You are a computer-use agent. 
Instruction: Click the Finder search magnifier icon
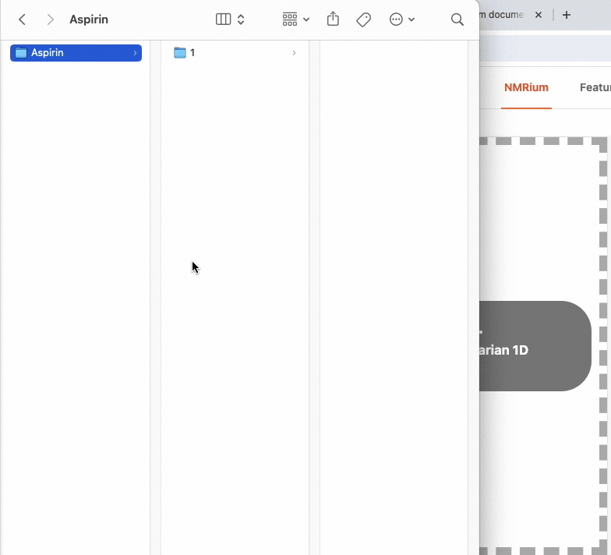click(x=457, y=19)
